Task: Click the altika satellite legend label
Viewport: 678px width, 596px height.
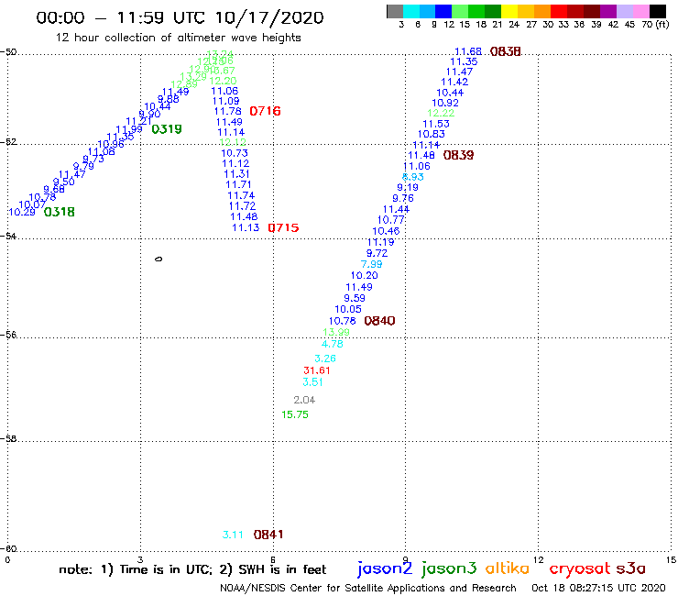Action: click(x=508, y=568)
